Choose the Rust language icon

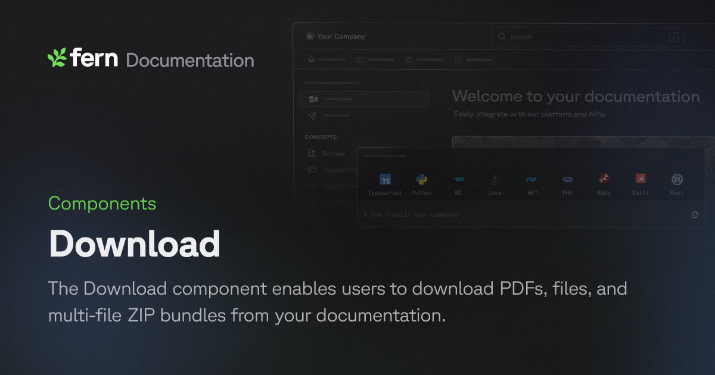tap(677, 179)
